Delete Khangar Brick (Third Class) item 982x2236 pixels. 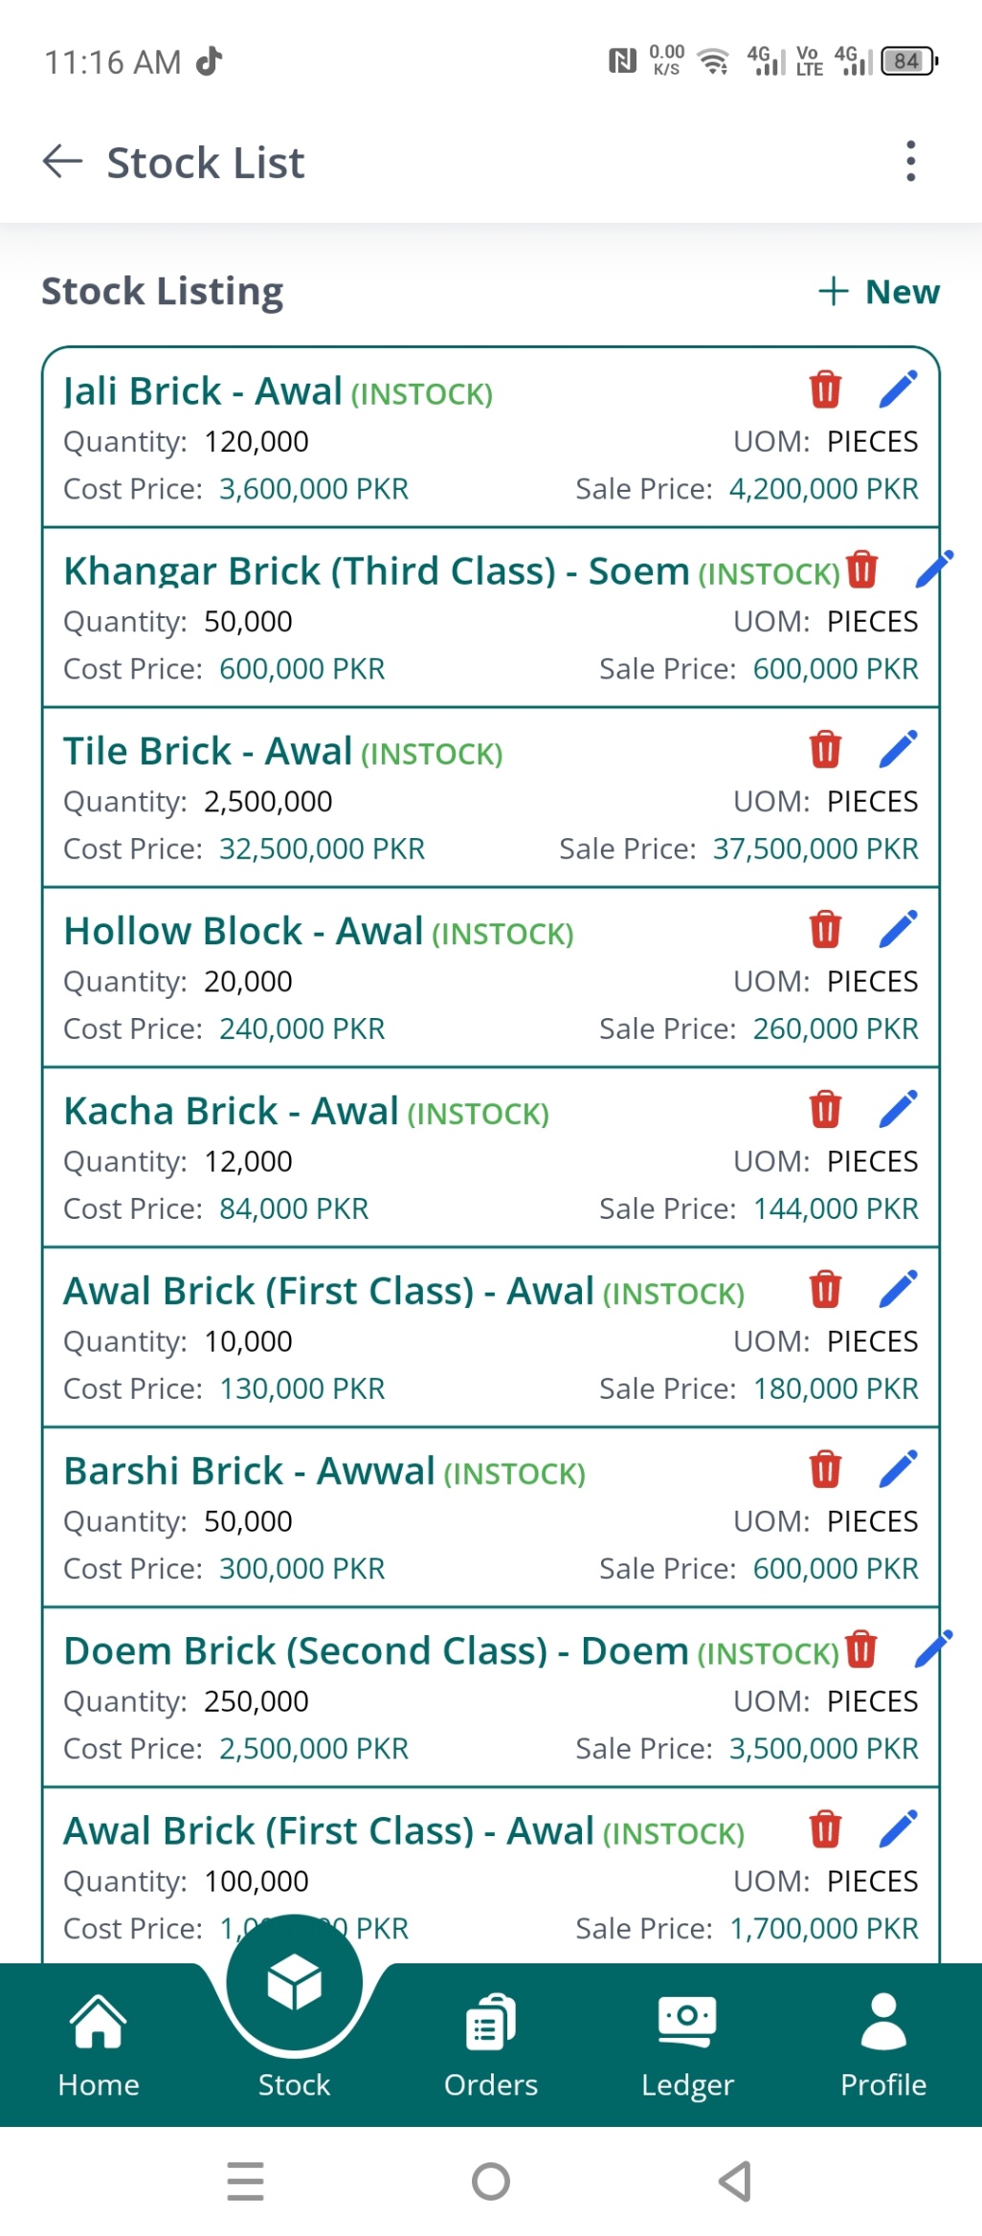click(861, 568)
